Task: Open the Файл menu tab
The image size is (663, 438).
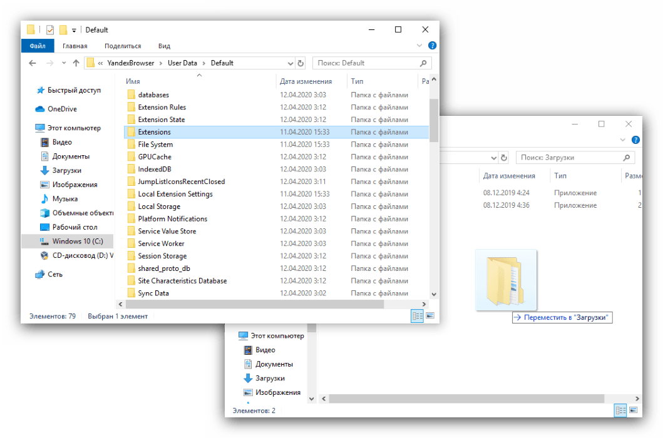Action: [x=37, y=46]
